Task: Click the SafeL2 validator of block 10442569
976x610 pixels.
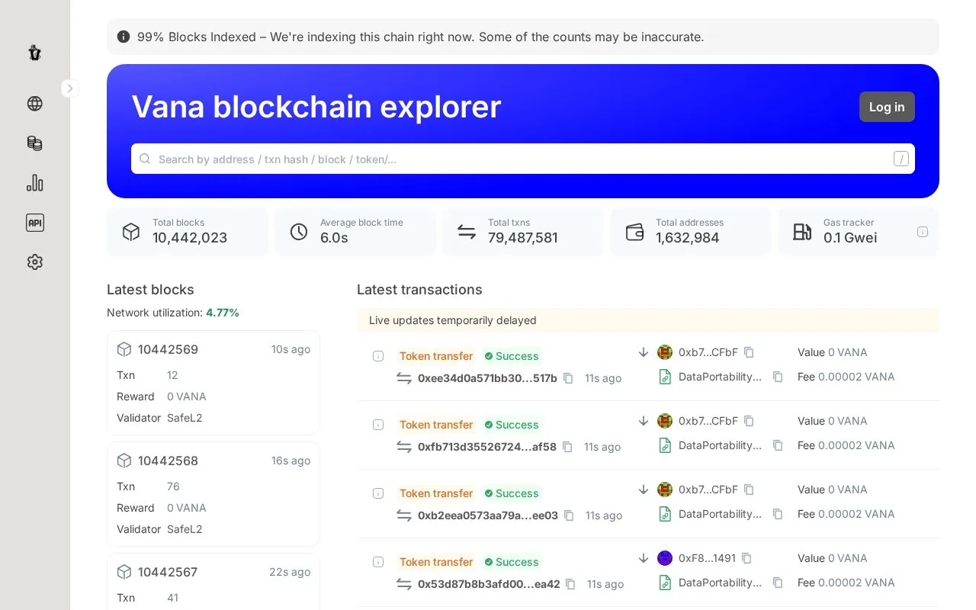Action: pyautogui.click(x=185, y=418)
